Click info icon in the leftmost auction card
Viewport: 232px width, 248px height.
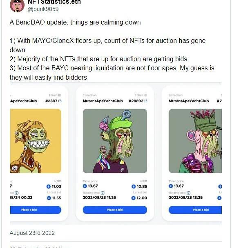pos(17,193)
